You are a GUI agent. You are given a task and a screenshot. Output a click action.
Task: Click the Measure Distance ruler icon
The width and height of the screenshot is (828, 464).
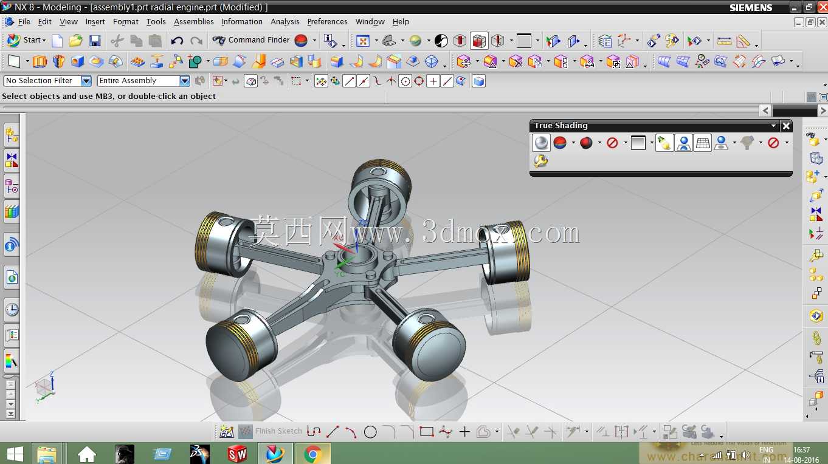coord(725,41)
